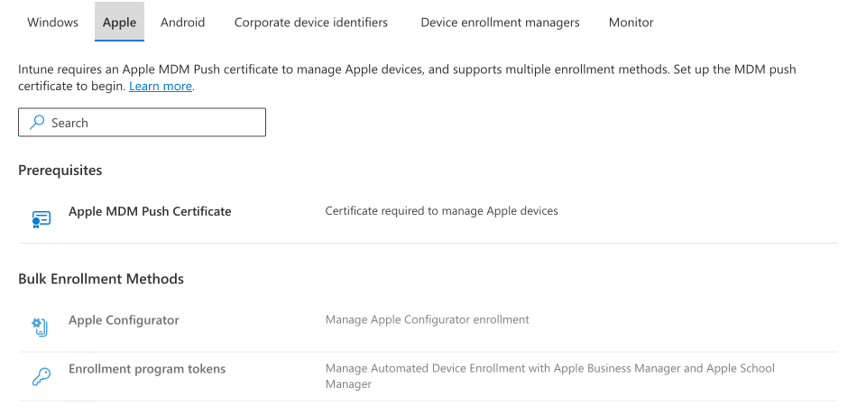Click 'Certificate required to manage Apple devices' text
This screenshot has width=848, height=415.
pos(441,211)
